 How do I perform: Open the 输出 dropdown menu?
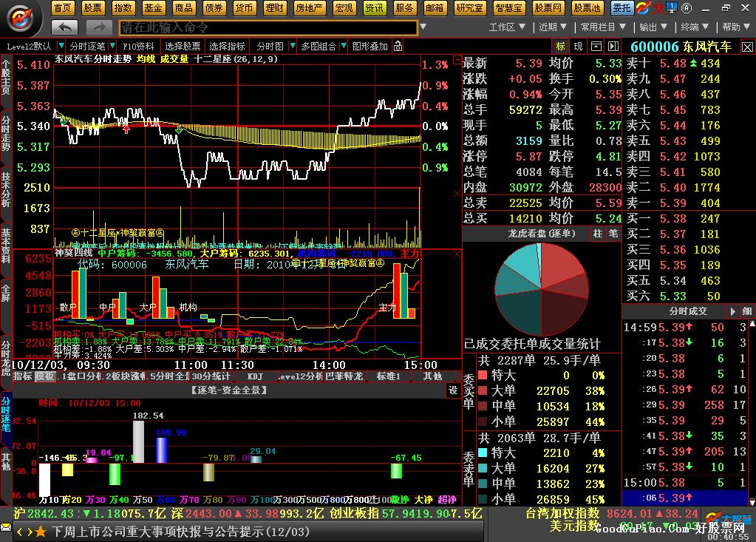pyautogui.click(x=653, y=27)
